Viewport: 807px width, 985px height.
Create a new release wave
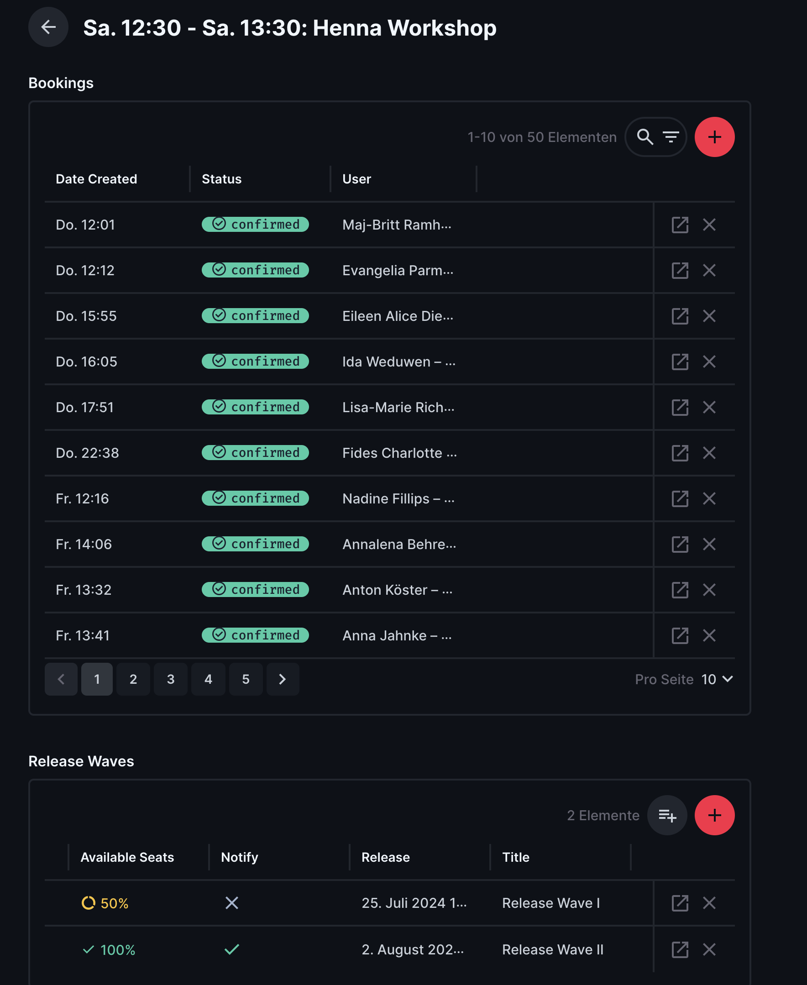(x=714, y=815)
